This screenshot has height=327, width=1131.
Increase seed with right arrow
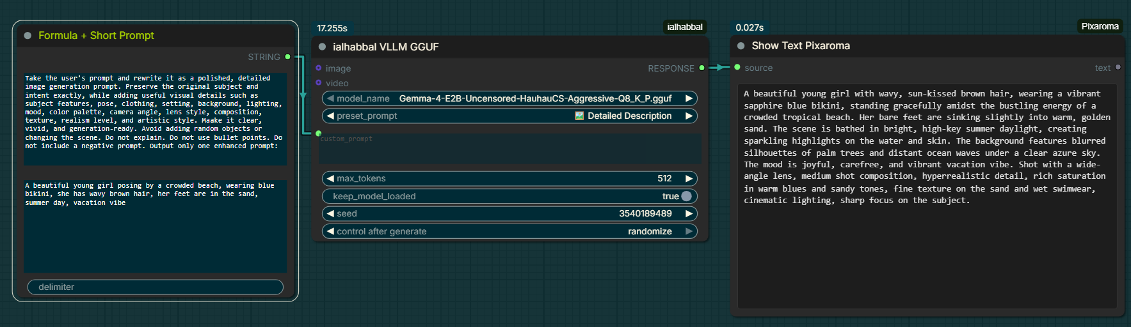(x=689, y=213)
